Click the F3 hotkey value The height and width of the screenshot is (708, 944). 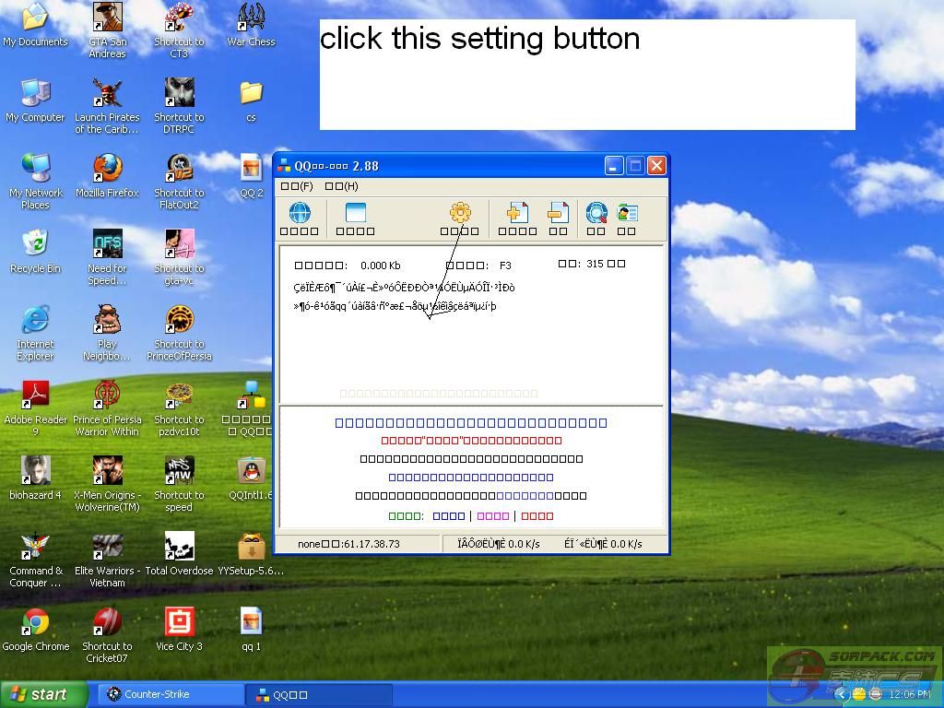(x=505, y=265)
